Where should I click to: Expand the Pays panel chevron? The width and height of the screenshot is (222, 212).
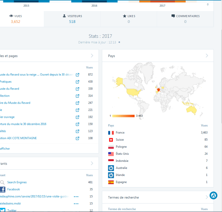click(x=207, y=56)
